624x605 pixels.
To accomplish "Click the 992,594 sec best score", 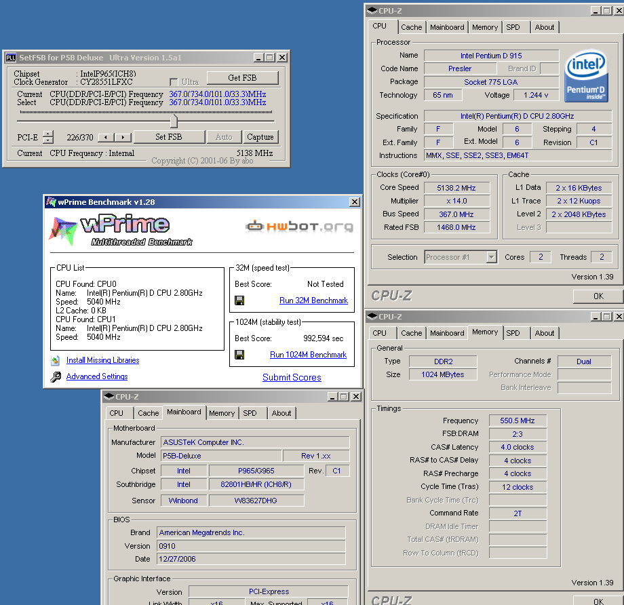I will pos(323,338).
